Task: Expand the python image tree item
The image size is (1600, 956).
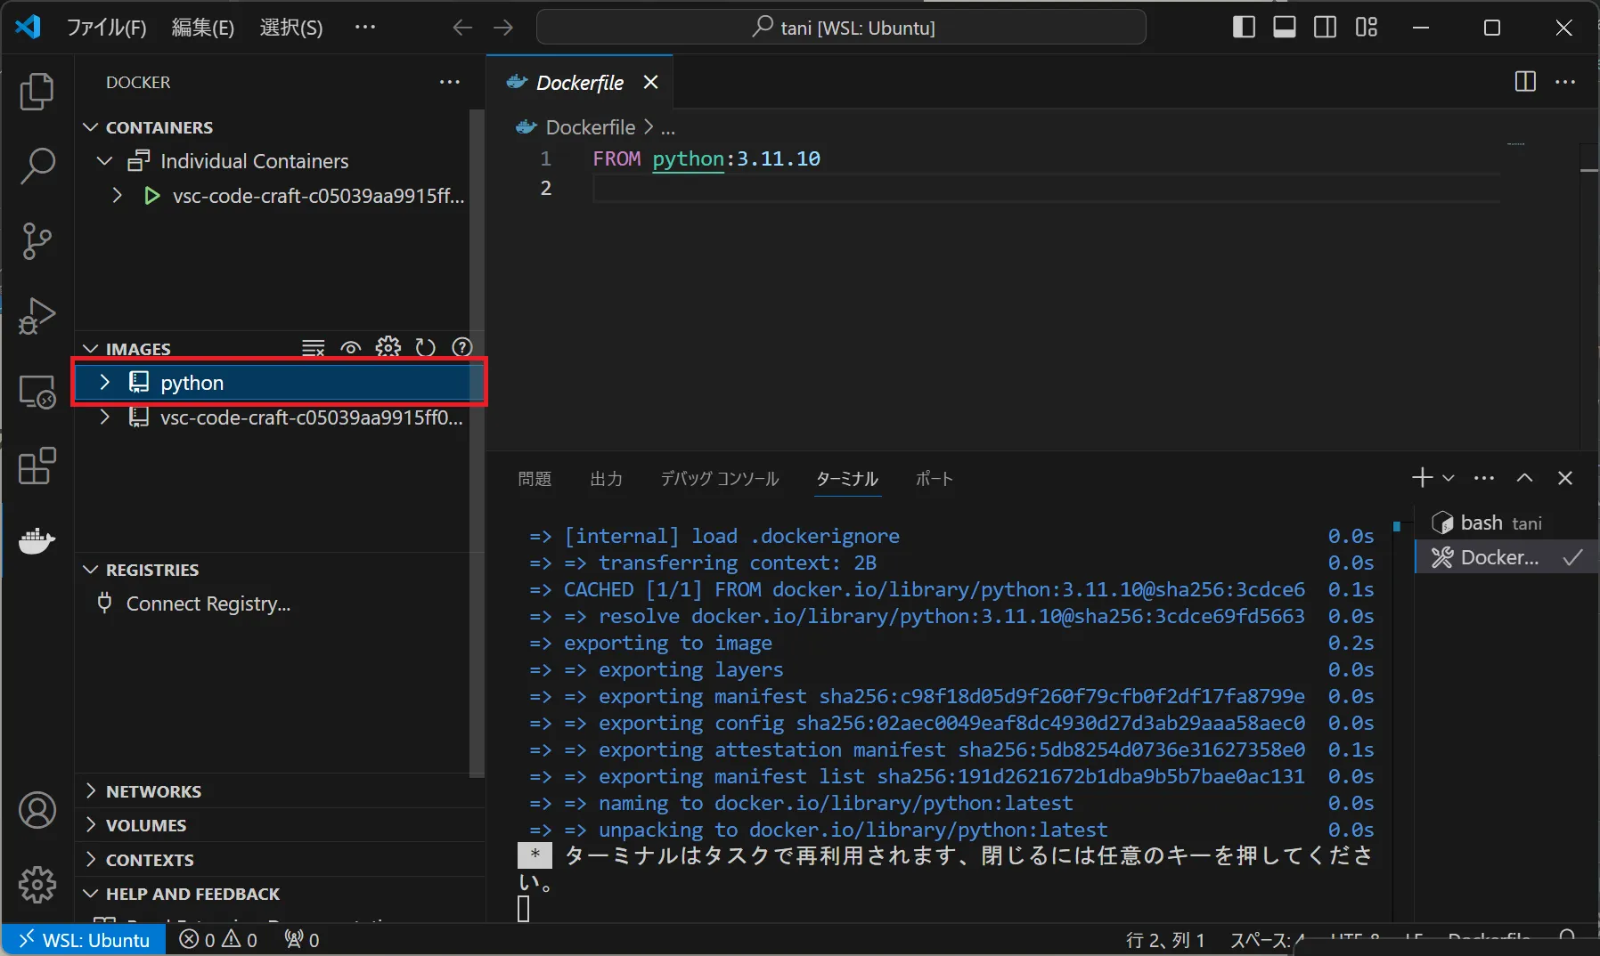Action: pos(105,383)
